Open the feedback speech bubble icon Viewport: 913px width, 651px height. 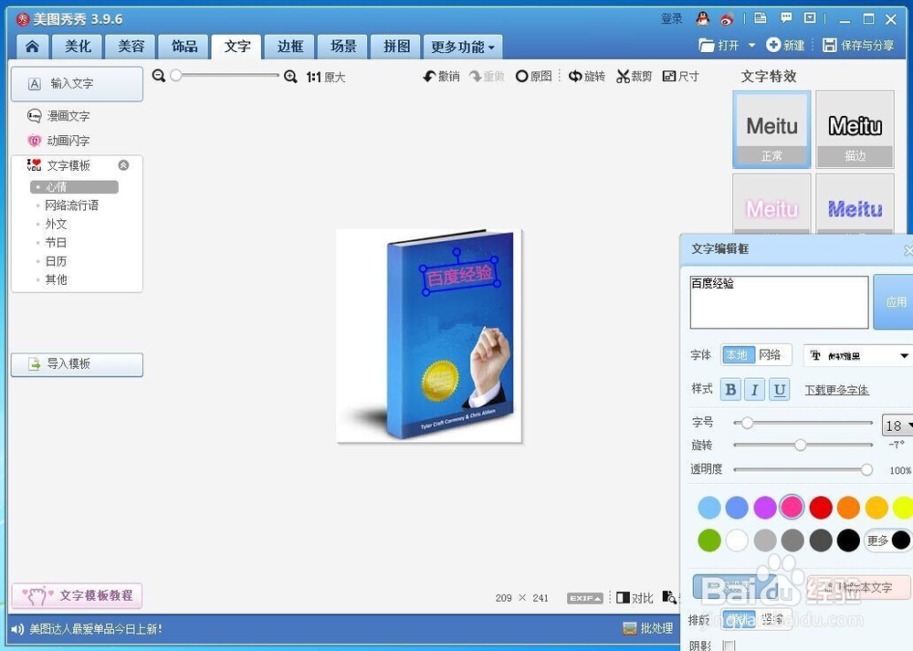click(786, 18)
